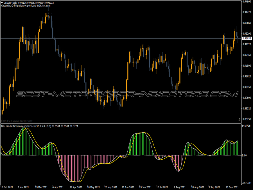Select the horizontal bid price line
Screen dimensions: 253x190
(x=121, y=39)
